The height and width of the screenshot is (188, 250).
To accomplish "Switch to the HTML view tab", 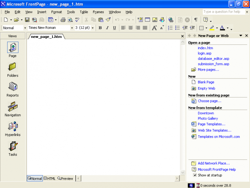I will (49, 178).
